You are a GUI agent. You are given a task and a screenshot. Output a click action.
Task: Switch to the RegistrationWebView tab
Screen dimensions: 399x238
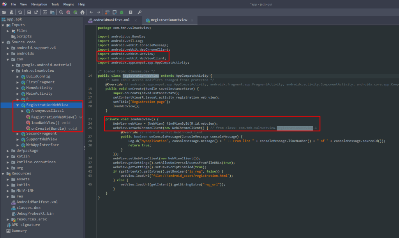169,20
